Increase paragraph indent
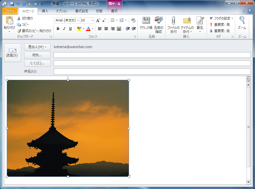Image resolution: width=255 pixels, height=189 pixels. coord(134,29)
